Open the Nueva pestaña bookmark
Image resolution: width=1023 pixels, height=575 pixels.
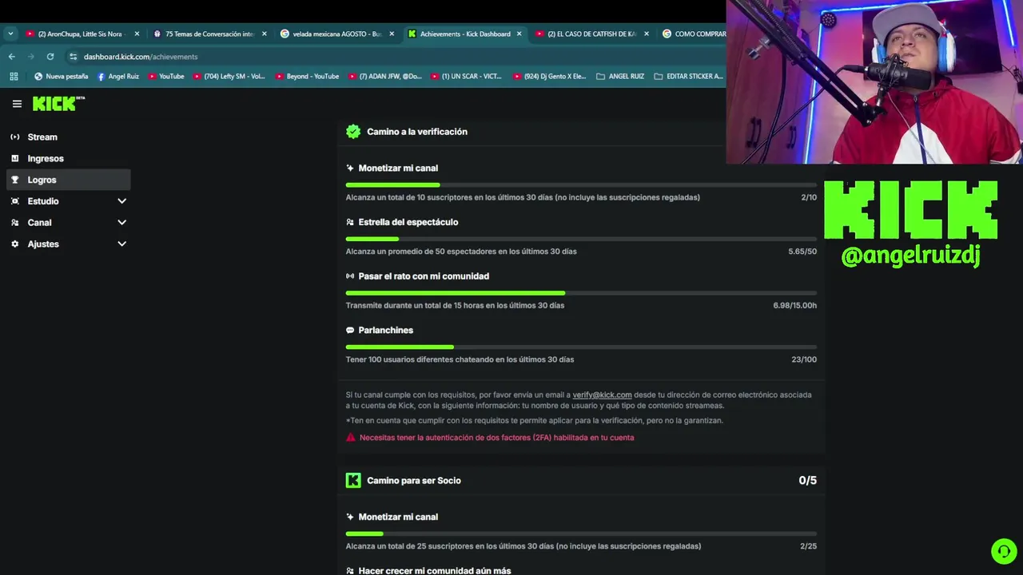[x=61, y=77]
